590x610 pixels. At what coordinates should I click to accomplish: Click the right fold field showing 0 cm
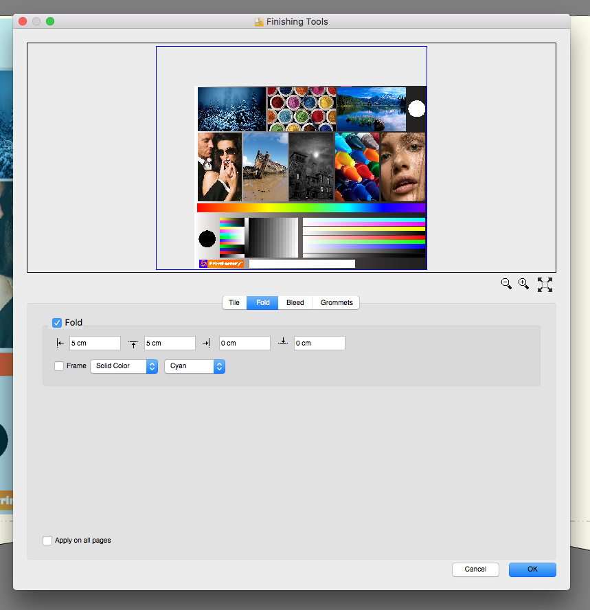point(245,343)
